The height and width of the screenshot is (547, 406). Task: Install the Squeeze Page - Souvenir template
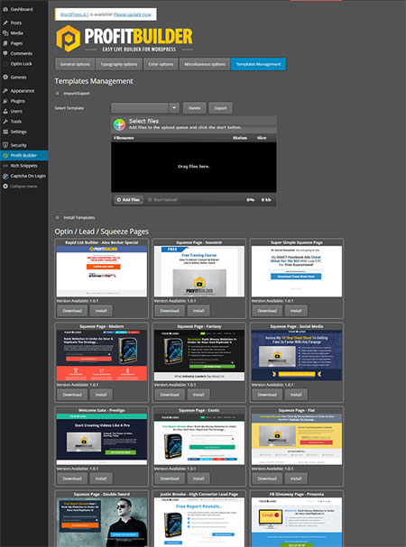198,311
